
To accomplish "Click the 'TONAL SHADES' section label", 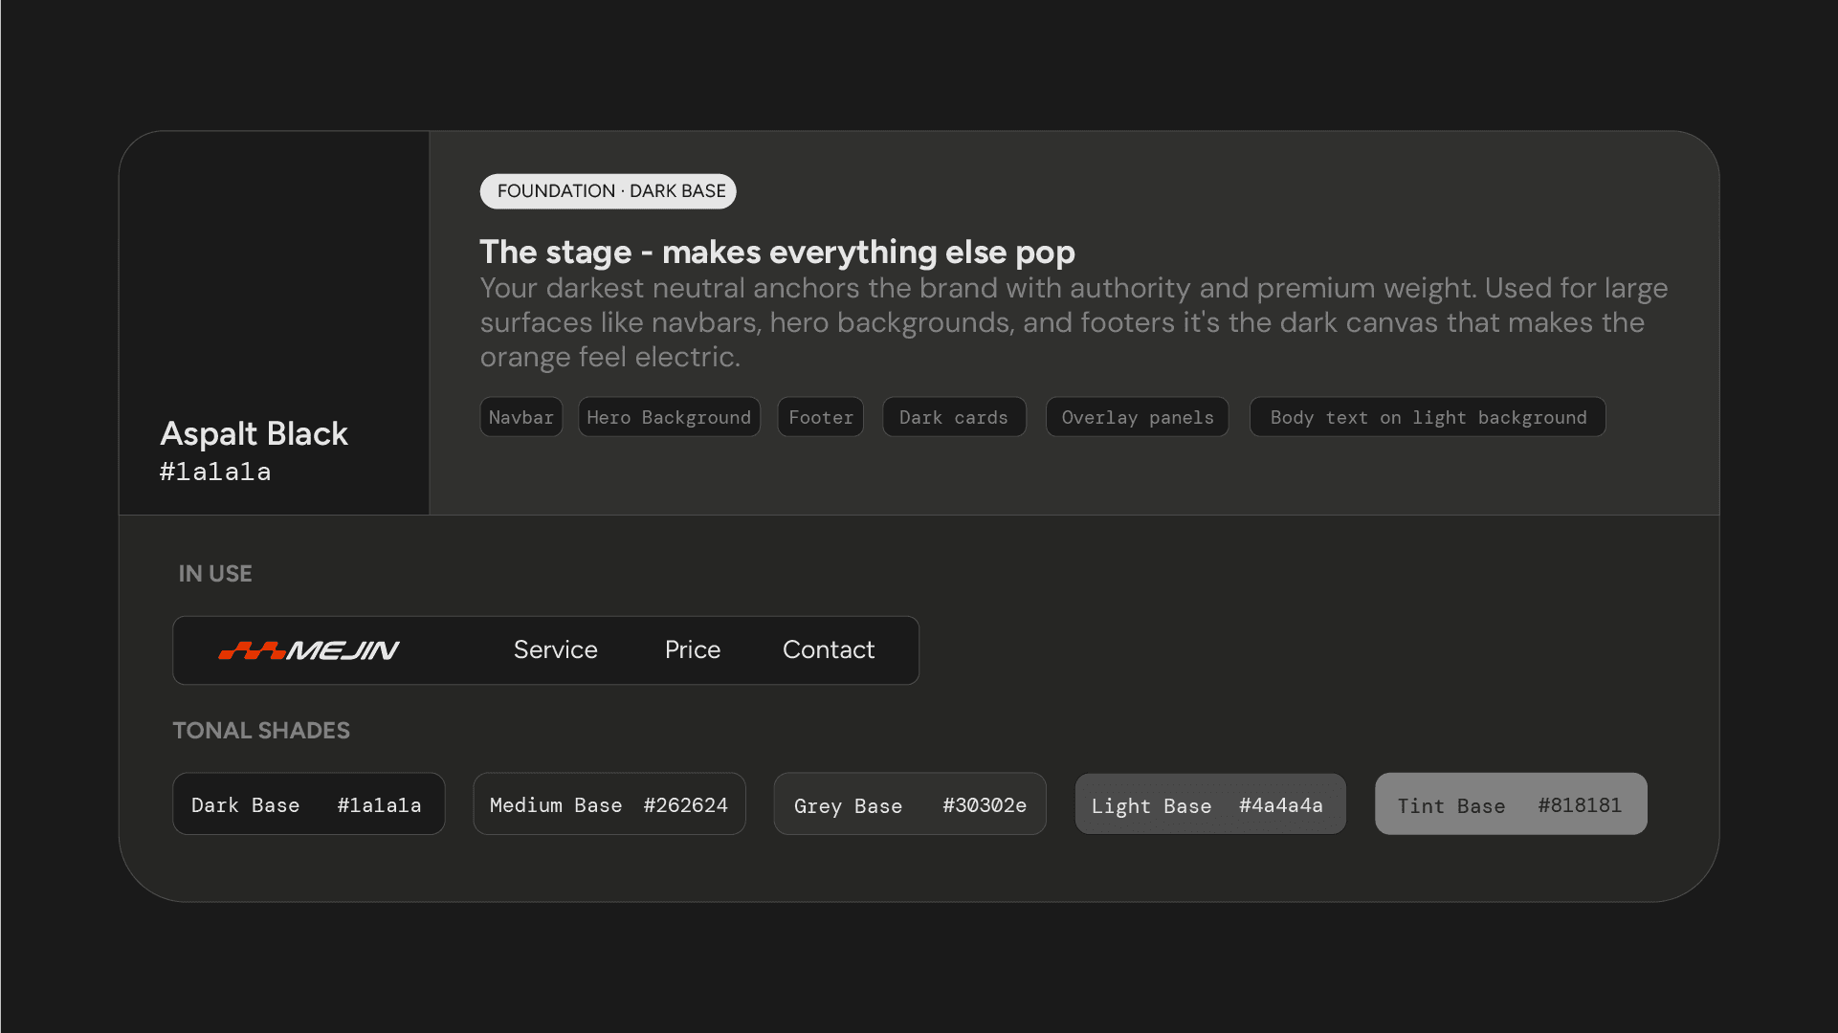I will click(x=261, y=731).
